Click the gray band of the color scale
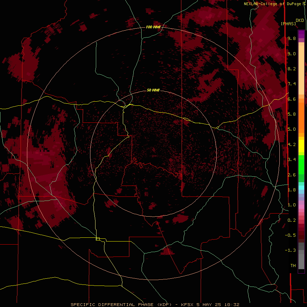 (301, 256)
